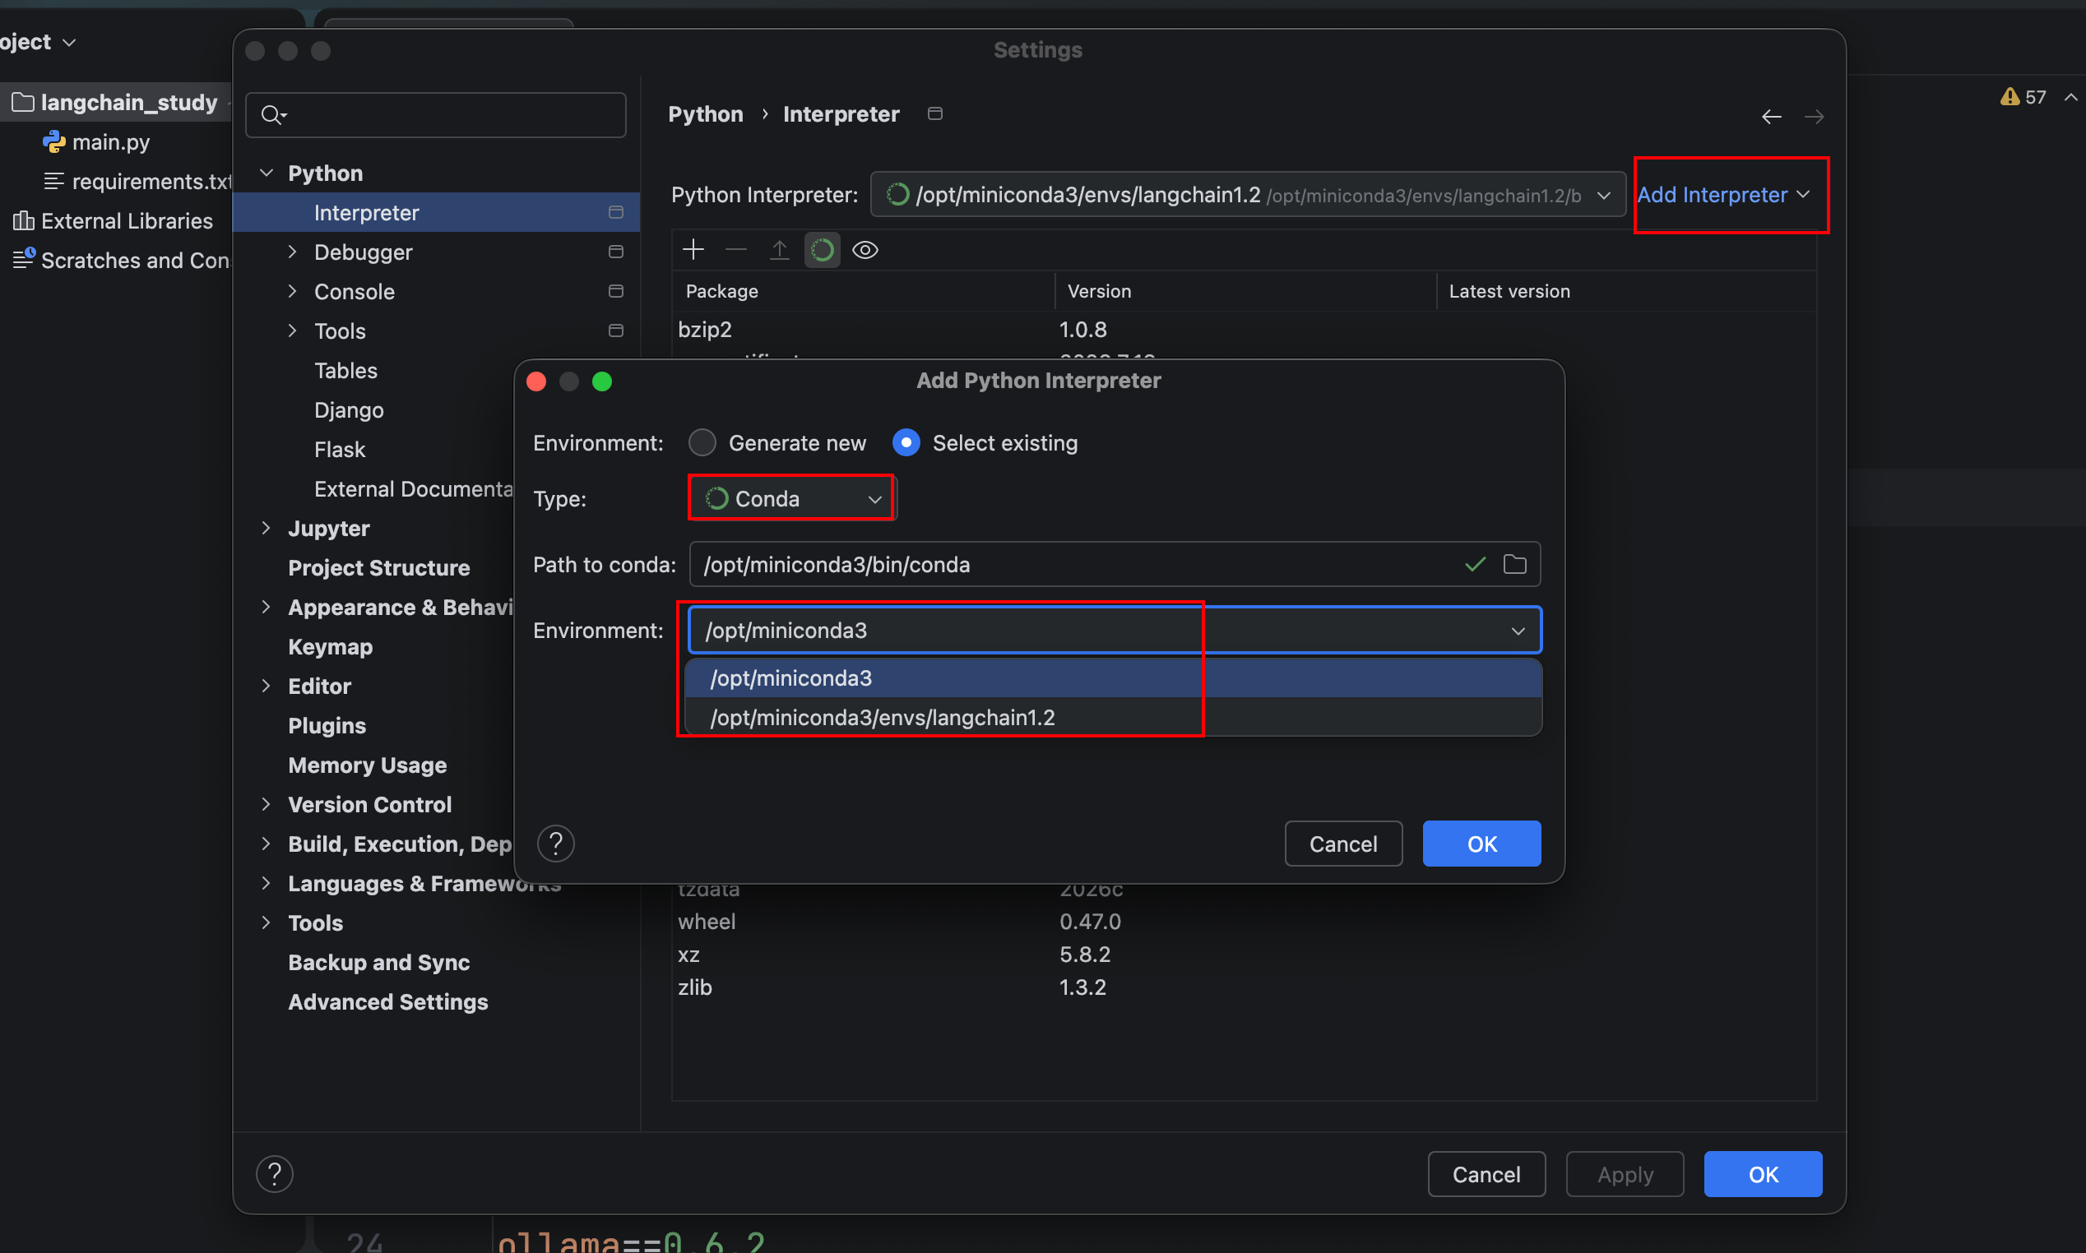Select Interpreter in settings tree

click(436, 213)
